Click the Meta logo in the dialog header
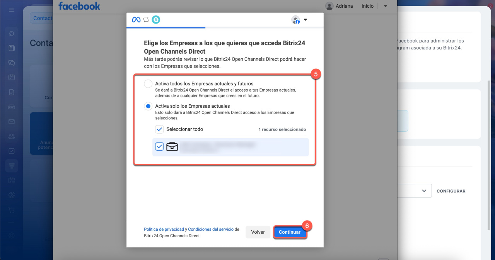The height and width of the screenshot is (260, 495). tap(136, 20)
